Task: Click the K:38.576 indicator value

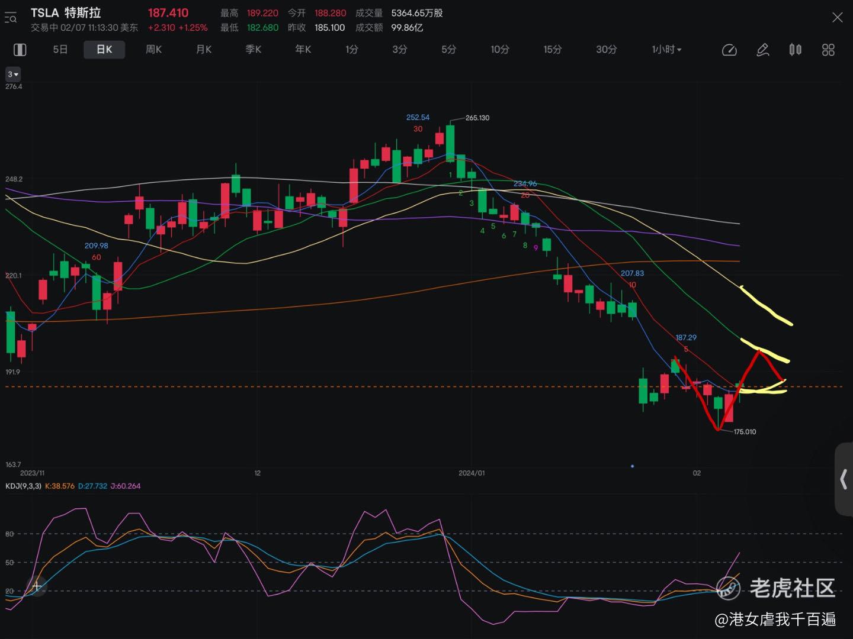Action: click(x=60, y=486)
